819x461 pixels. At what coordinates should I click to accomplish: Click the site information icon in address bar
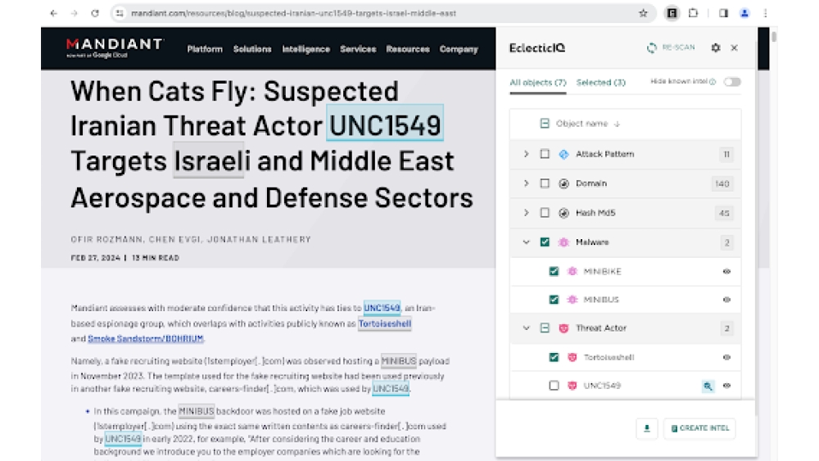click(x=120, y=14)
